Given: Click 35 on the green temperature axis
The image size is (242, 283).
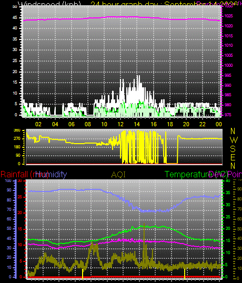Looking at the screenshot, I should pyautogui.click(x=228, y=193).
